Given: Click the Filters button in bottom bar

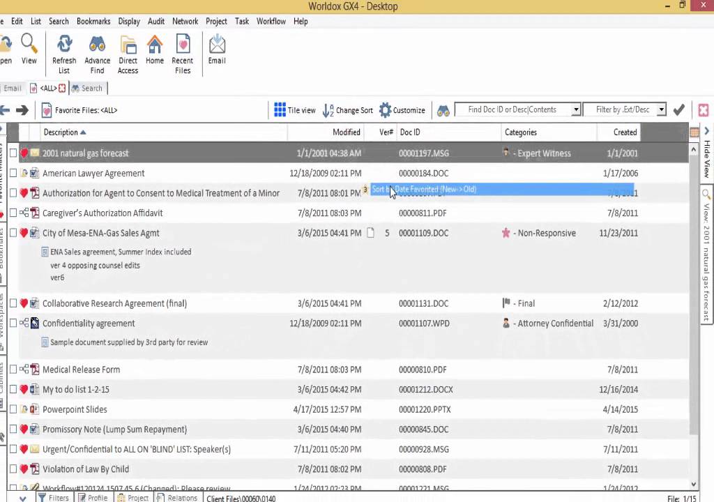Looking at the screenshot, I should [x=54, y=498].
